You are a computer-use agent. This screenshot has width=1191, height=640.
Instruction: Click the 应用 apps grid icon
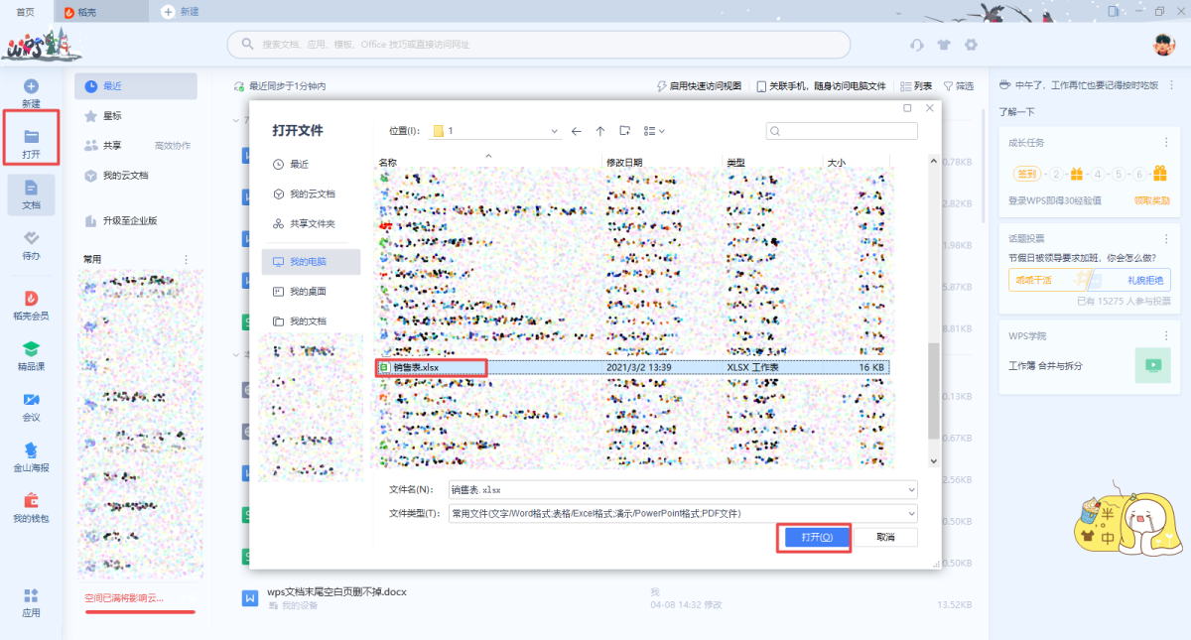tap(31, 595)
